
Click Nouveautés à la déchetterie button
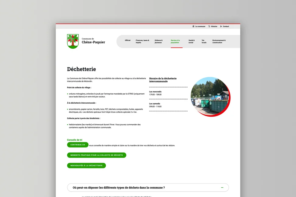coord(86,166)
